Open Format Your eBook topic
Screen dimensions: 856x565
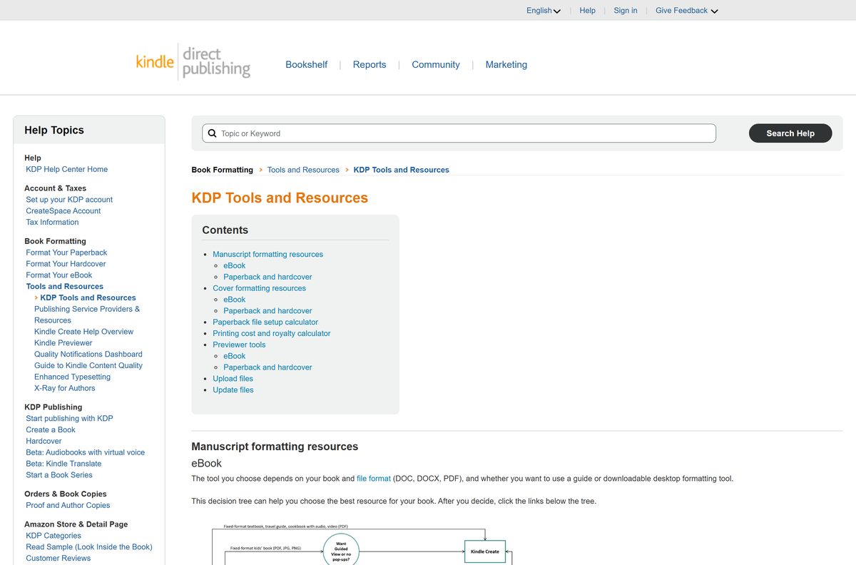59,275
